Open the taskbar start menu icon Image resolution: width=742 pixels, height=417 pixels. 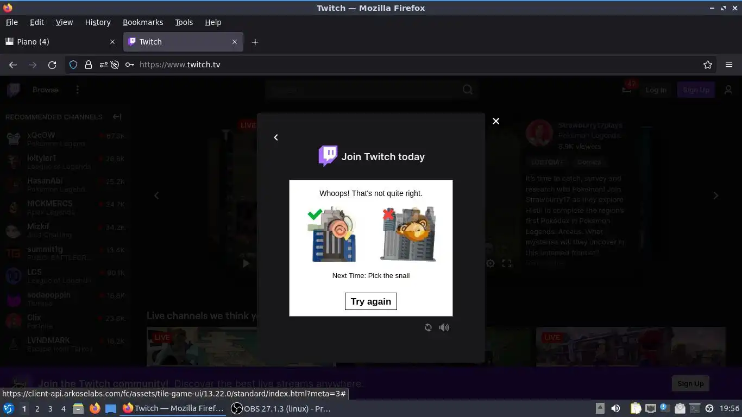pos(9,408)
